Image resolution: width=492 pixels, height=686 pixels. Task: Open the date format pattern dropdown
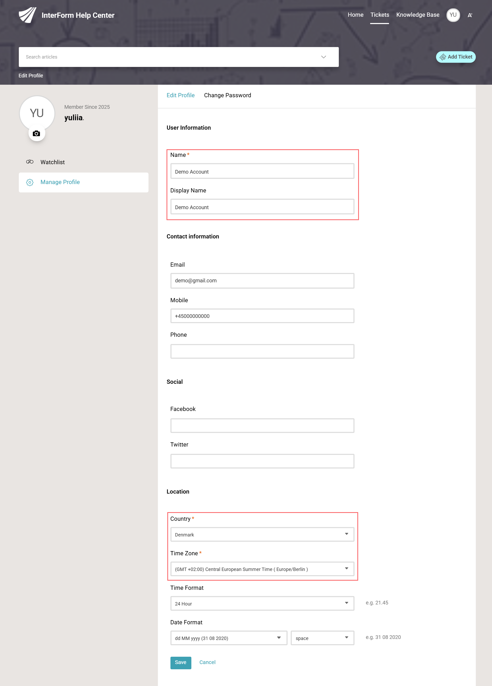pos(228,638)
